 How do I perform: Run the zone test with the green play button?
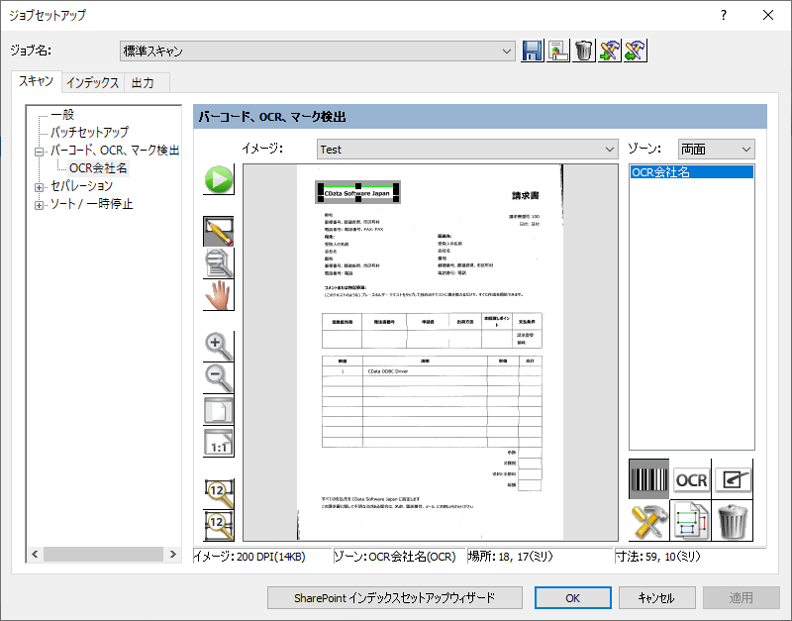point(219,179)
